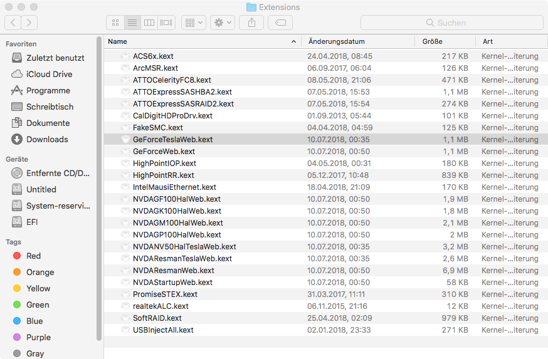Go back using the back arrow button

click(13, 23)
